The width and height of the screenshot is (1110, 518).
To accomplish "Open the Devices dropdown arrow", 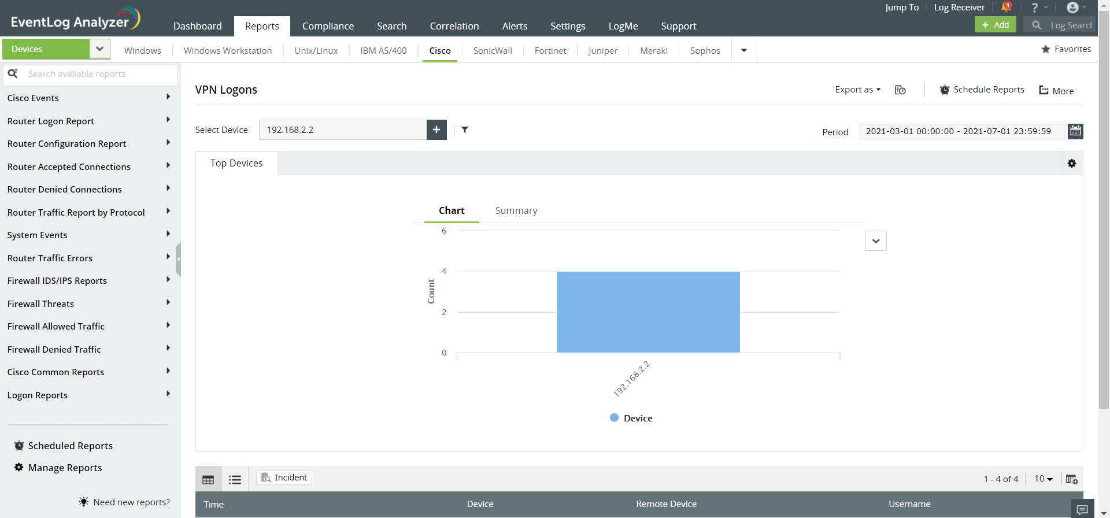I will pos(99,49).
